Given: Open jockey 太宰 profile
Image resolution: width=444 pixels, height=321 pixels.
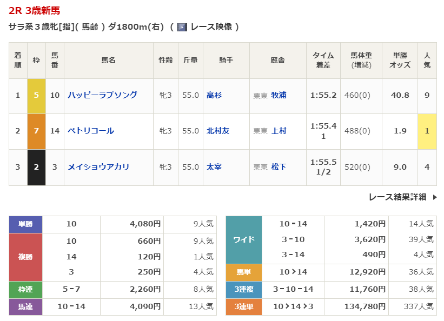Looking at the screenshot, I should coord(214,167).
